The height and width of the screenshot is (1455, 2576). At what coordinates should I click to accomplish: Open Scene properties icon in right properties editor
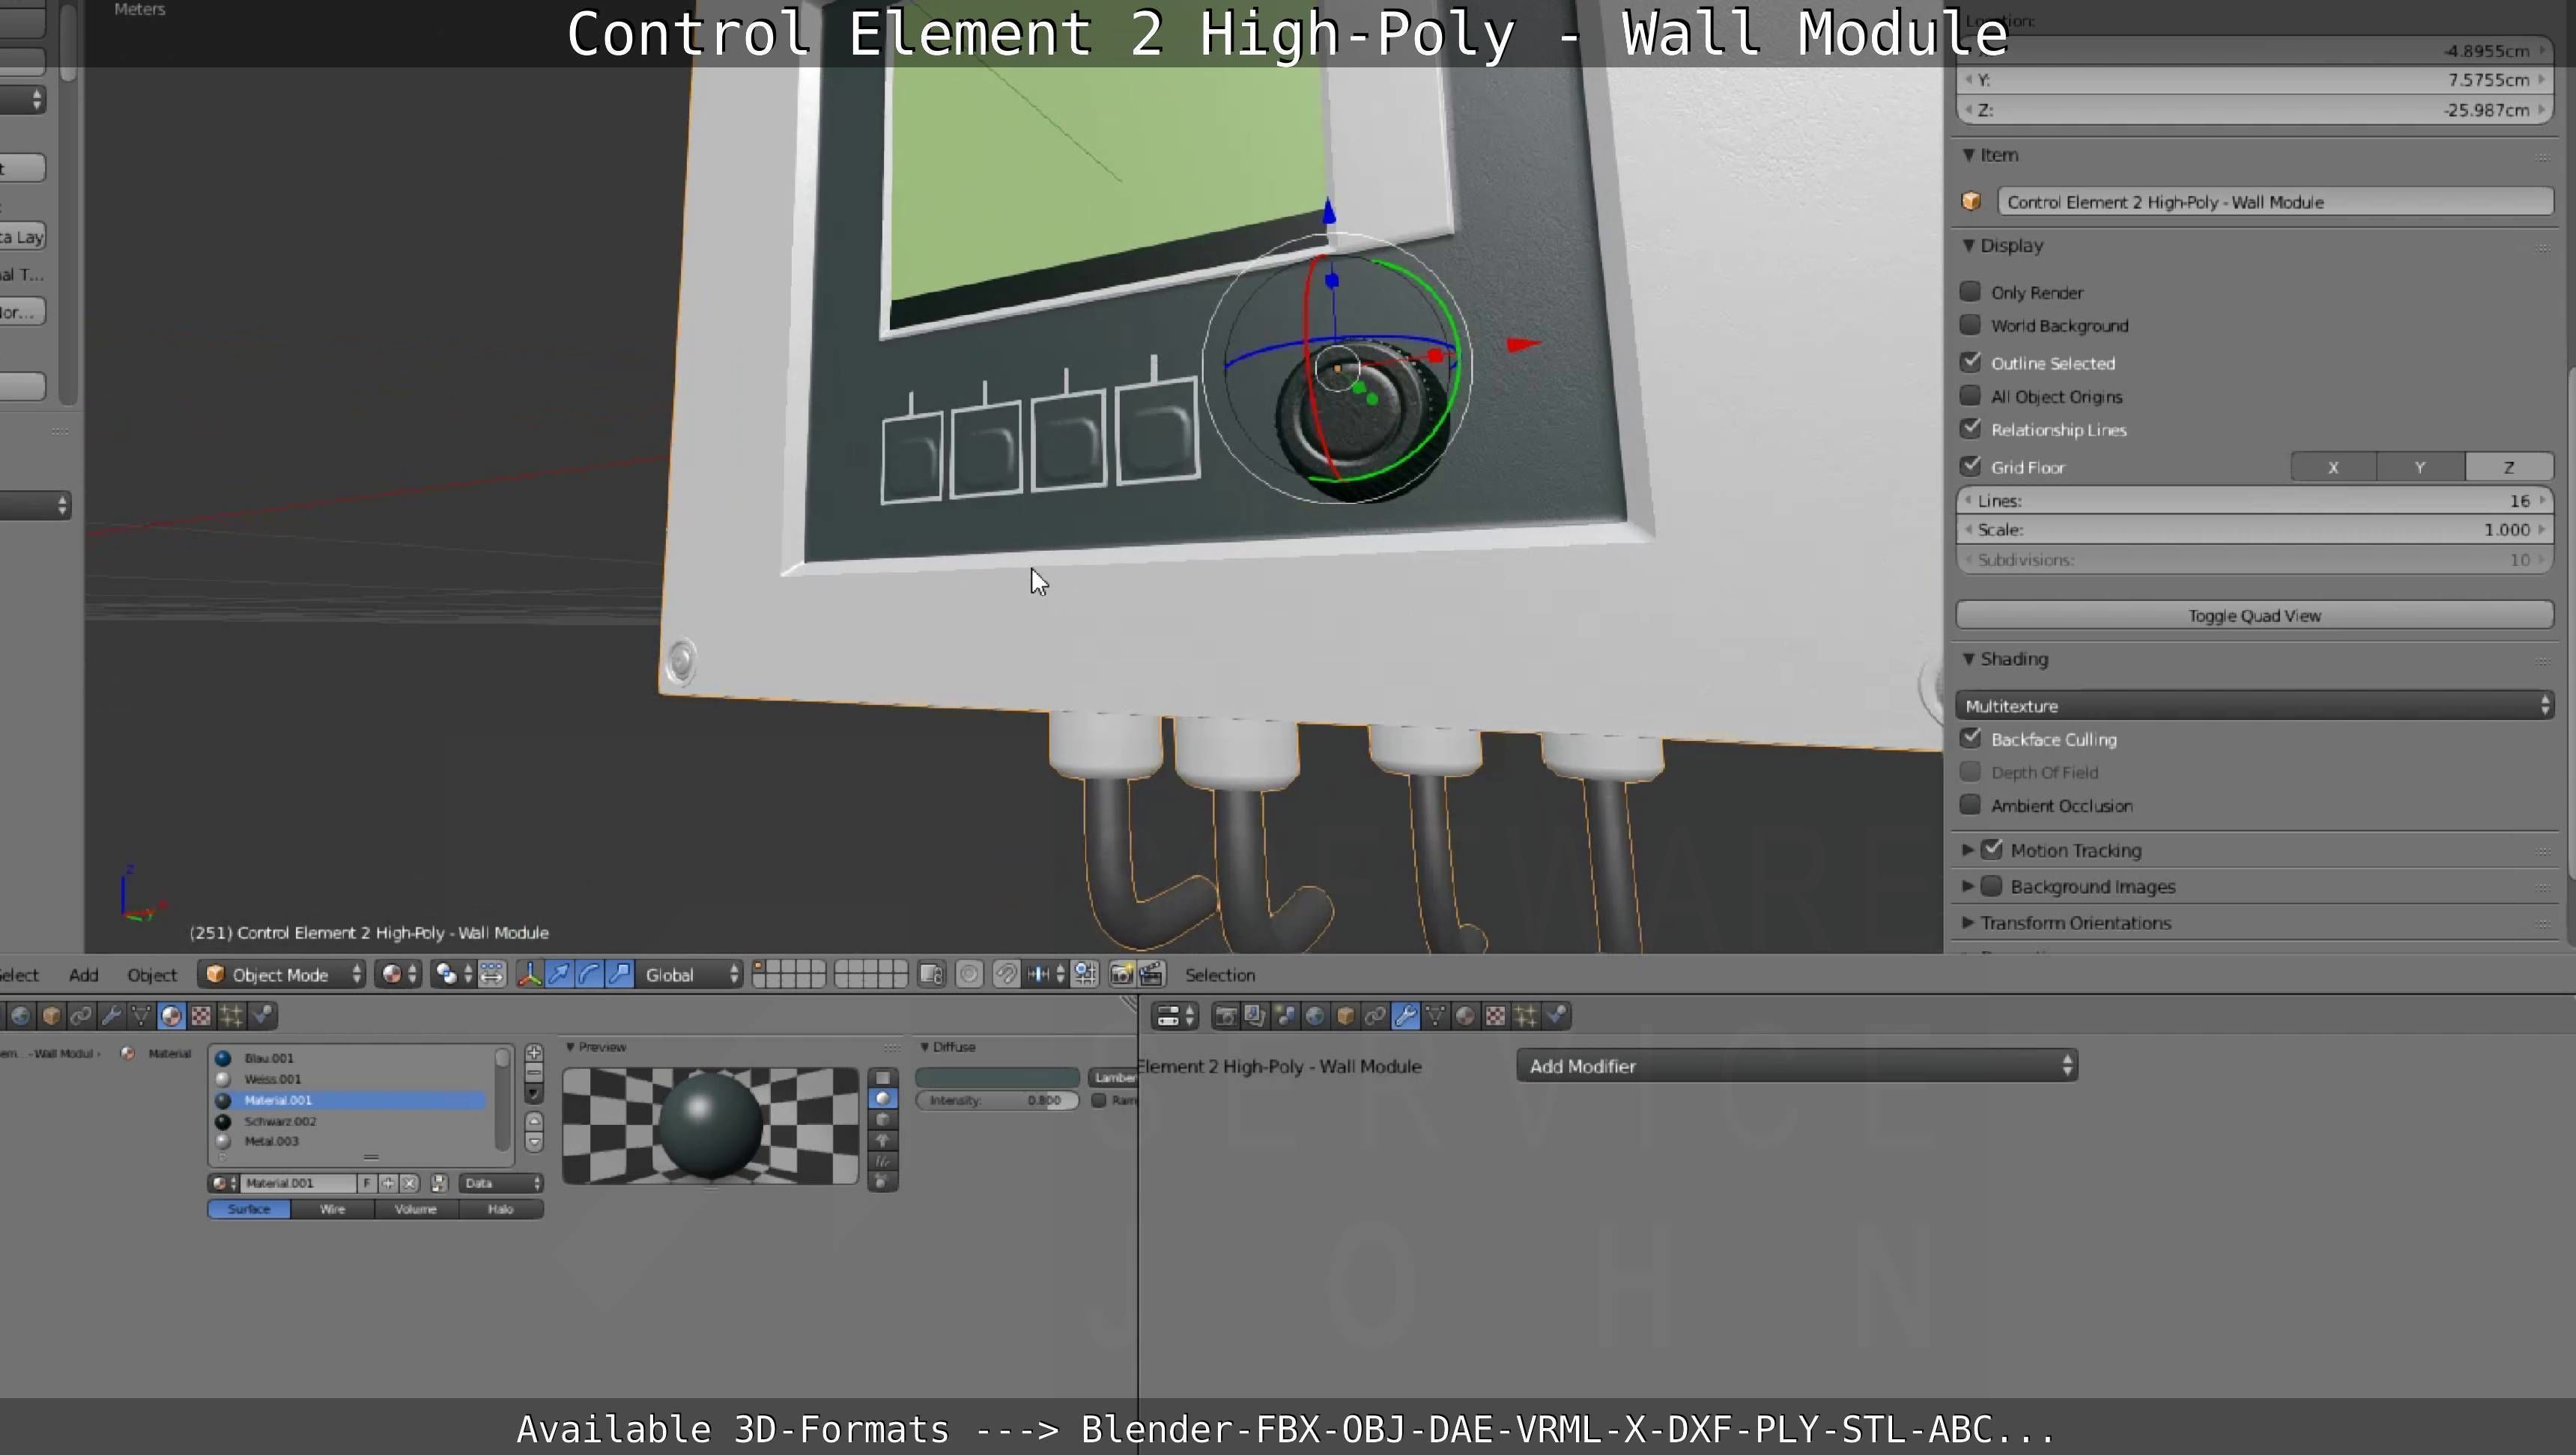point(1285,1016)
